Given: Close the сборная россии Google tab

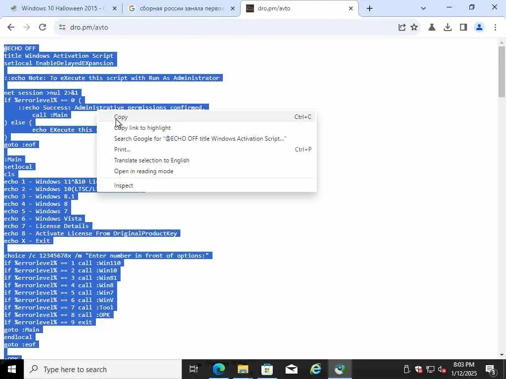Looking at the screenshot, I should pyautogui.click(x=233, y=9).
